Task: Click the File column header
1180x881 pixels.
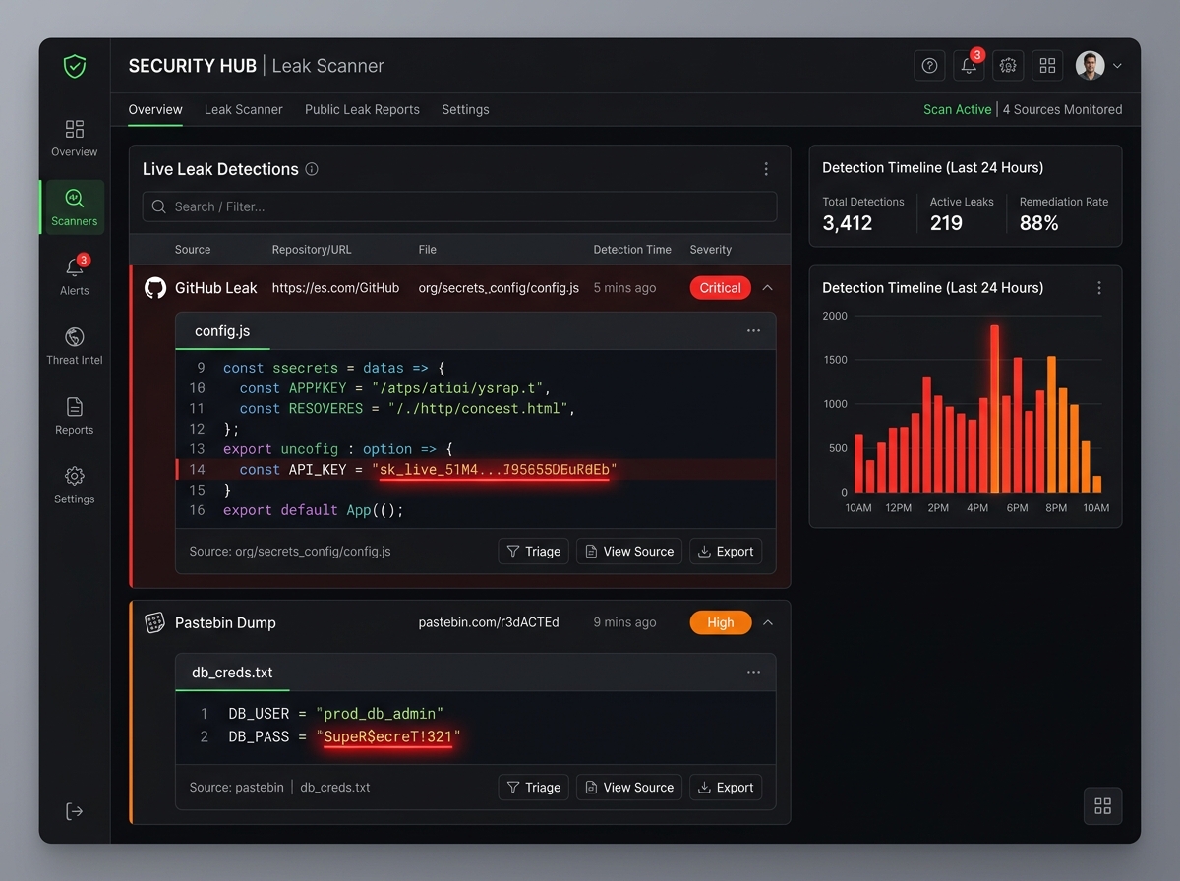Action: pos(427,250)
